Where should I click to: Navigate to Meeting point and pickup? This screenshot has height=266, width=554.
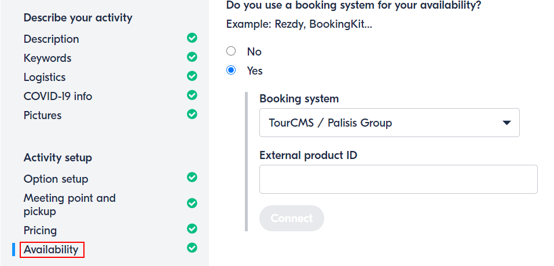(x=69, y=205)
